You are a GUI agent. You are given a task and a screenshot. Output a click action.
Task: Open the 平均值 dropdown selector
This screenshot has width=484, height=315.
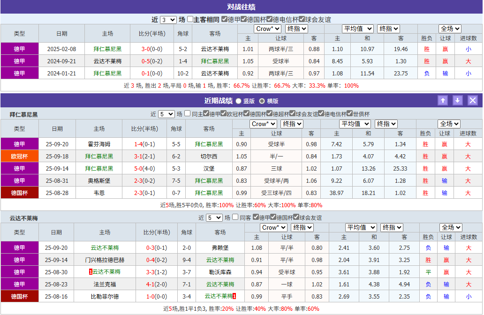[x=359, y=28]
